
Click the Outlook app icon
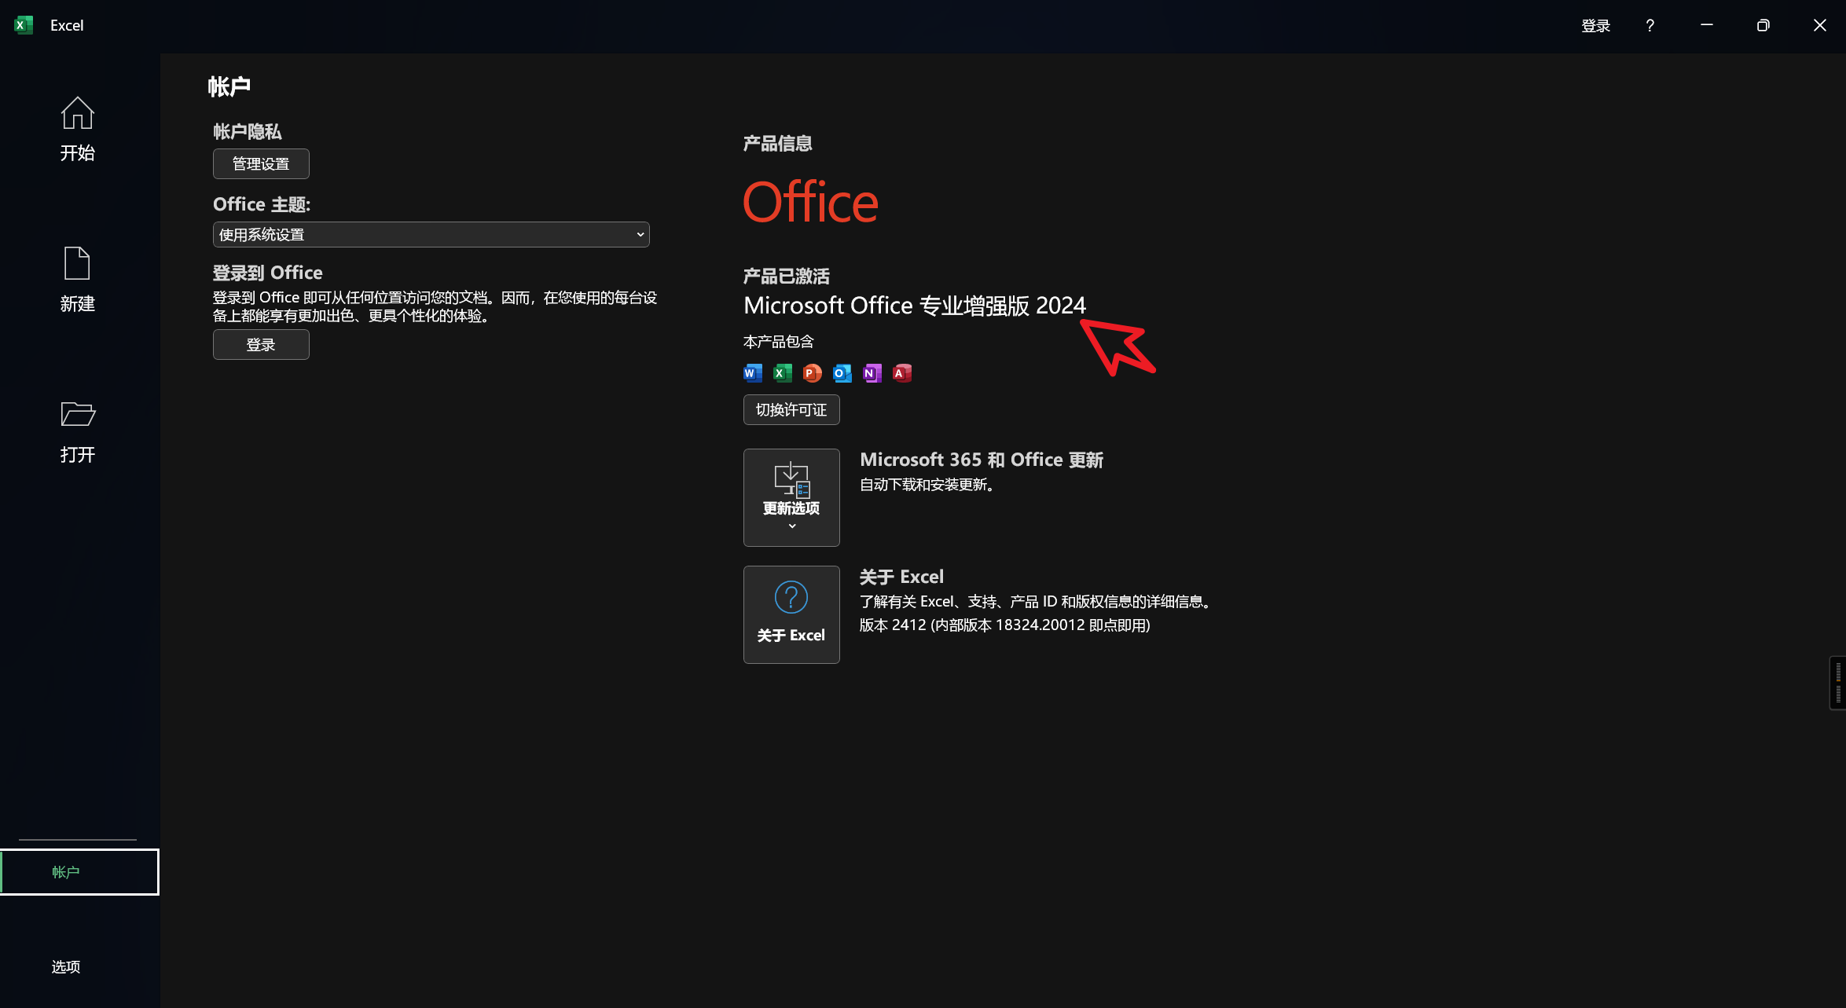[x=842, y=373]
